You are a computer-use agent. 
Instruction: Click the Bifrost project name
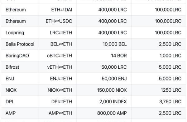[12, 67]
